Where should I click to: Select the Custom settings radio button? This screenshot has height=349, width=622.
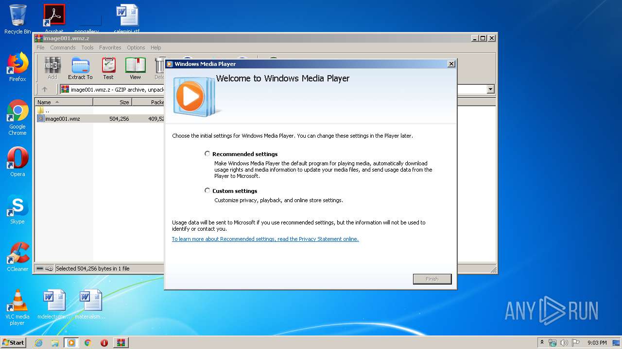coord(207,190)
